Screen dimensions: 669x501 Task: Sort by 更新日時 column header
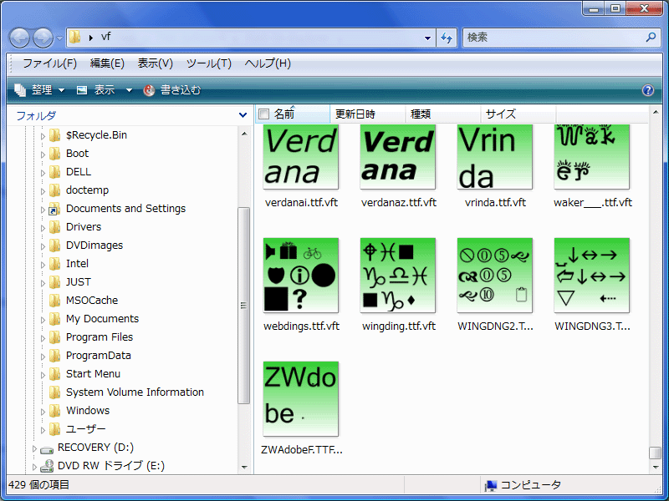[x=368, y=114]
